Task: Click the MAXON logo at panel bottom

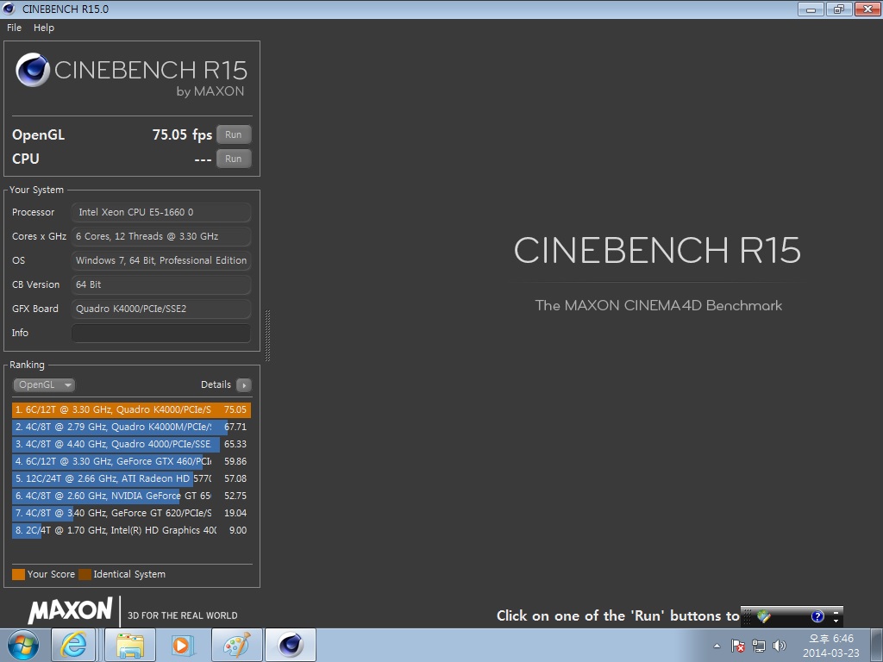Action: (x=71, y=610)
